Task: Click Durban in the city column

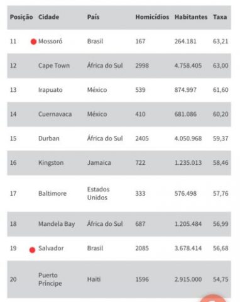Action: coord(49,138)
